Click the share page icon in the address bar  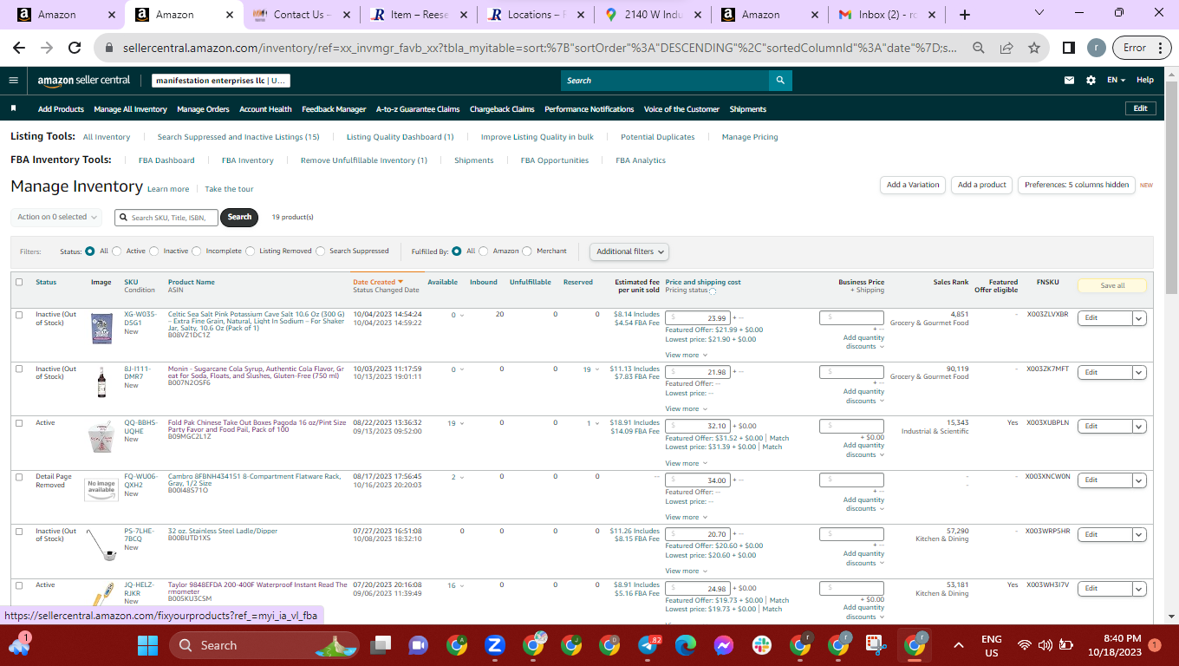point(1006,48)
